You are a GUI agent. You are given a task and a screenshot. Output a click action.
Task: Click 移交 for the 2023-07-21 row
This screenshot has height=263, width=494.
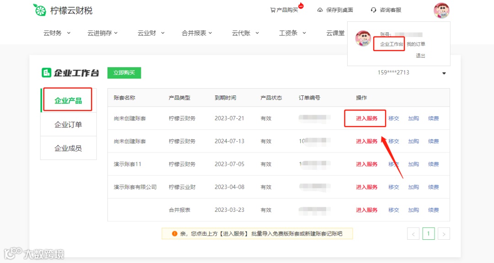[x=393, y=118]
